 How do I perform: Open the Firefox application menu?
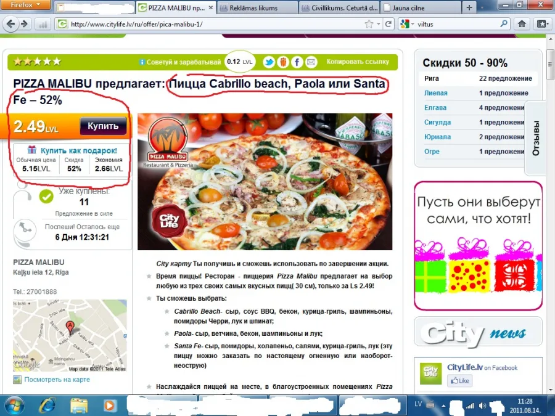pyautogui.click(x=26, y=5)
